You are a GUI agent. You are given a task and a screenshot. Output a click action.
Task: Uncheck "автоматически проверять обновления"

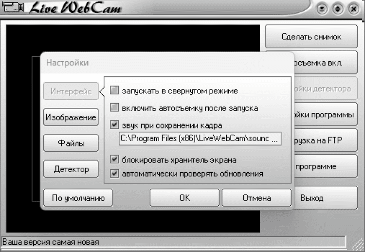114,173
